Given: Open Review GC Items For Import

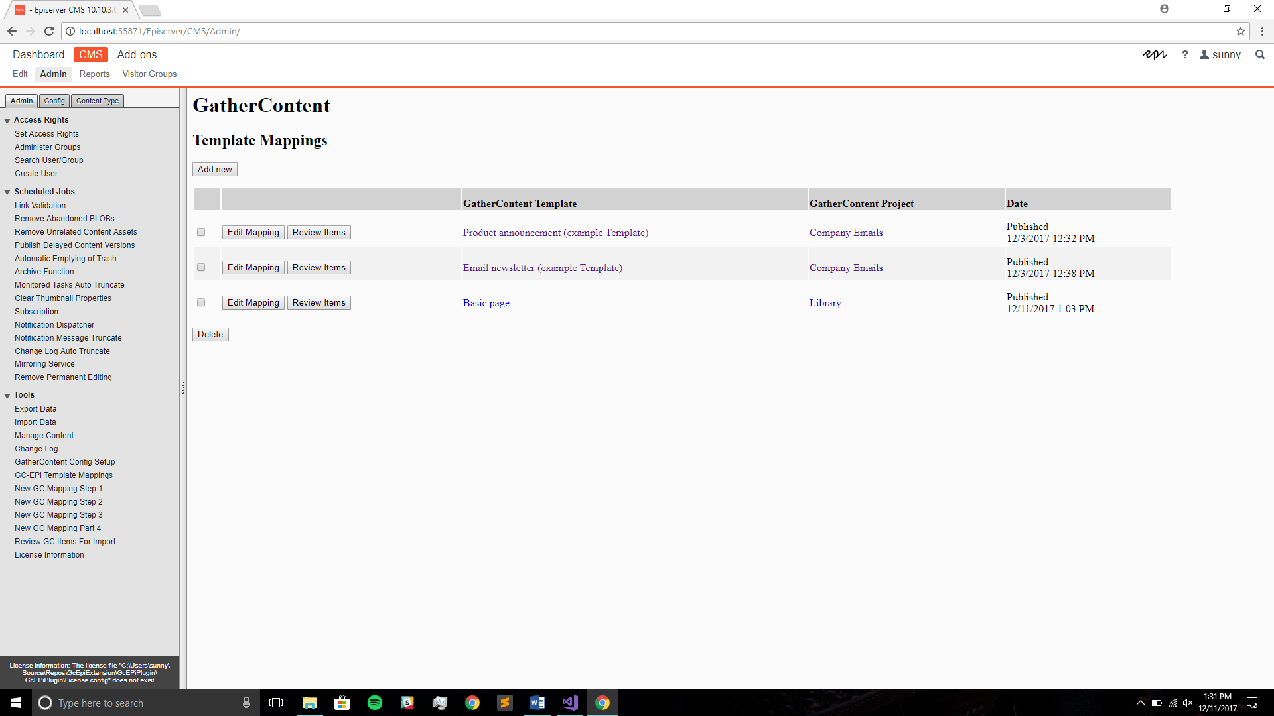Looking at the screenshot, I should point(65,542).
